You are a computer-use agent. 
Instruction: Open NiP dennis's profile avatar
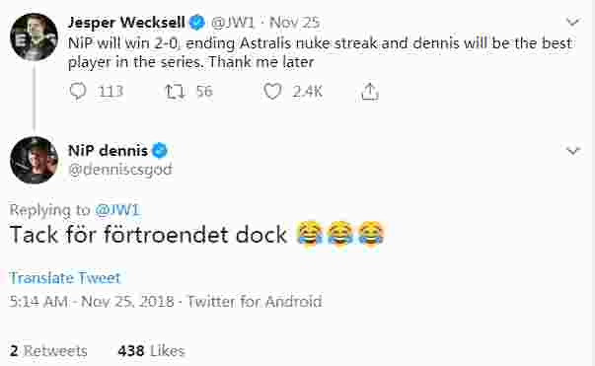35,160
